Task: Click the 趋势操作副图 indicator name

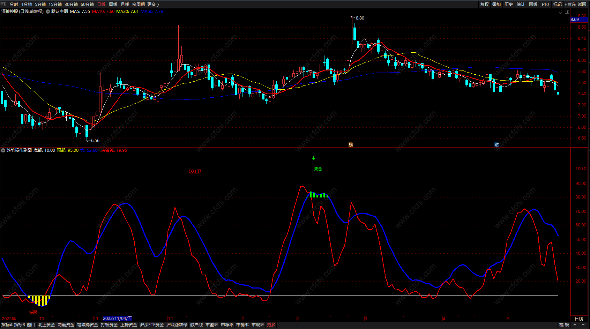Action: [x=19, y=150]
